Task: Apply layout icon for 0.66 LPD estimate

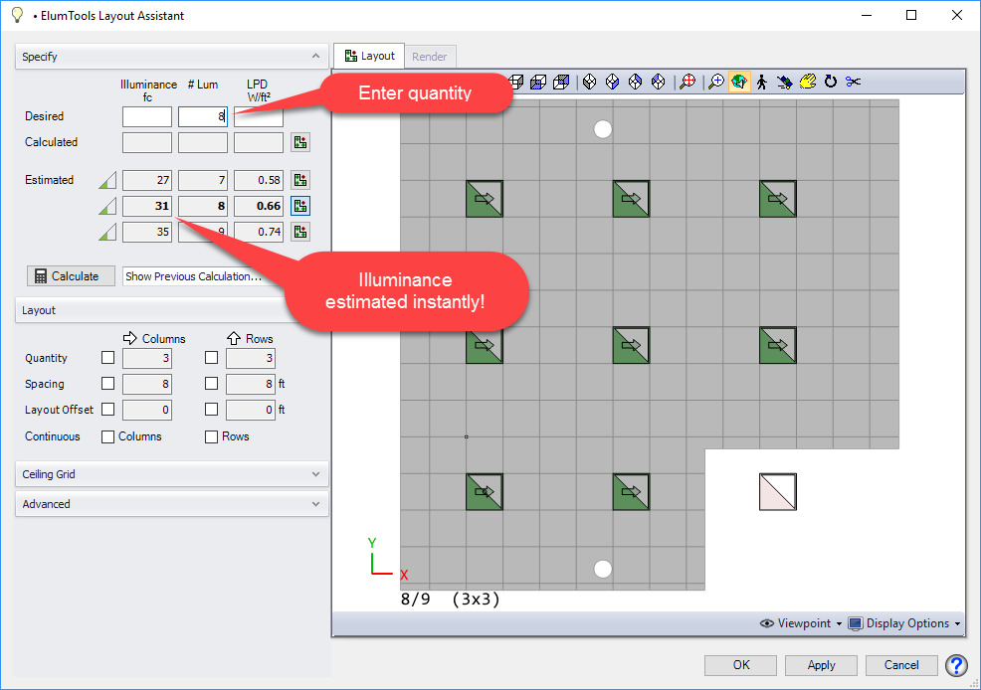Action: (x=299, y=206)
